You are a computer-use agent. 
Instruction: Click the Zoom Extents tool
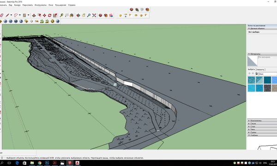(94, 15)
